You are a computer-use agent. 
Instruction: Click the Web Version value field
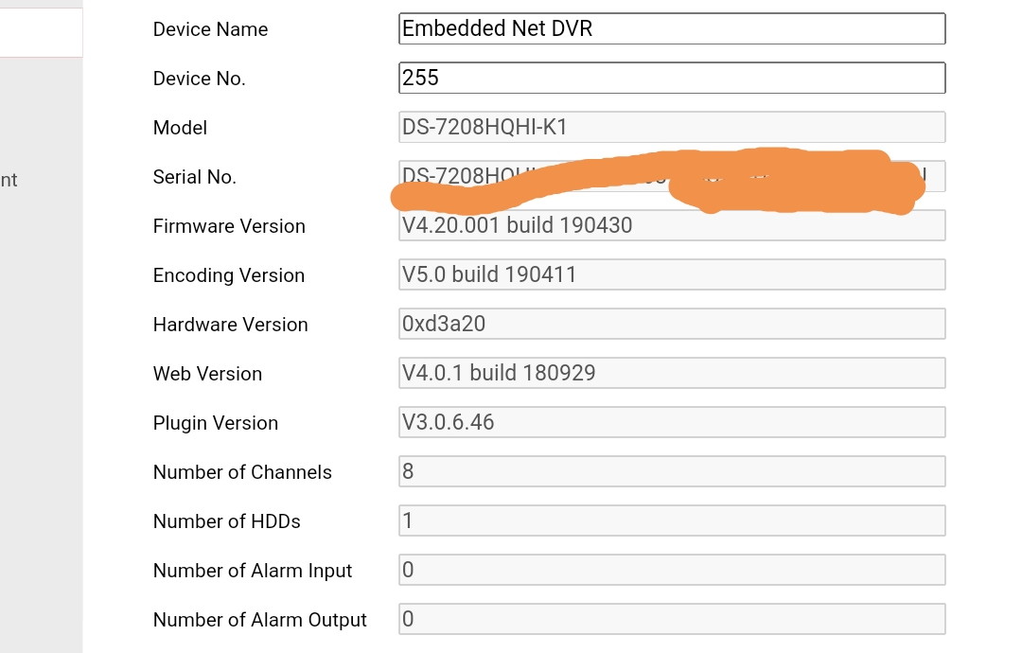coord(672,373)
